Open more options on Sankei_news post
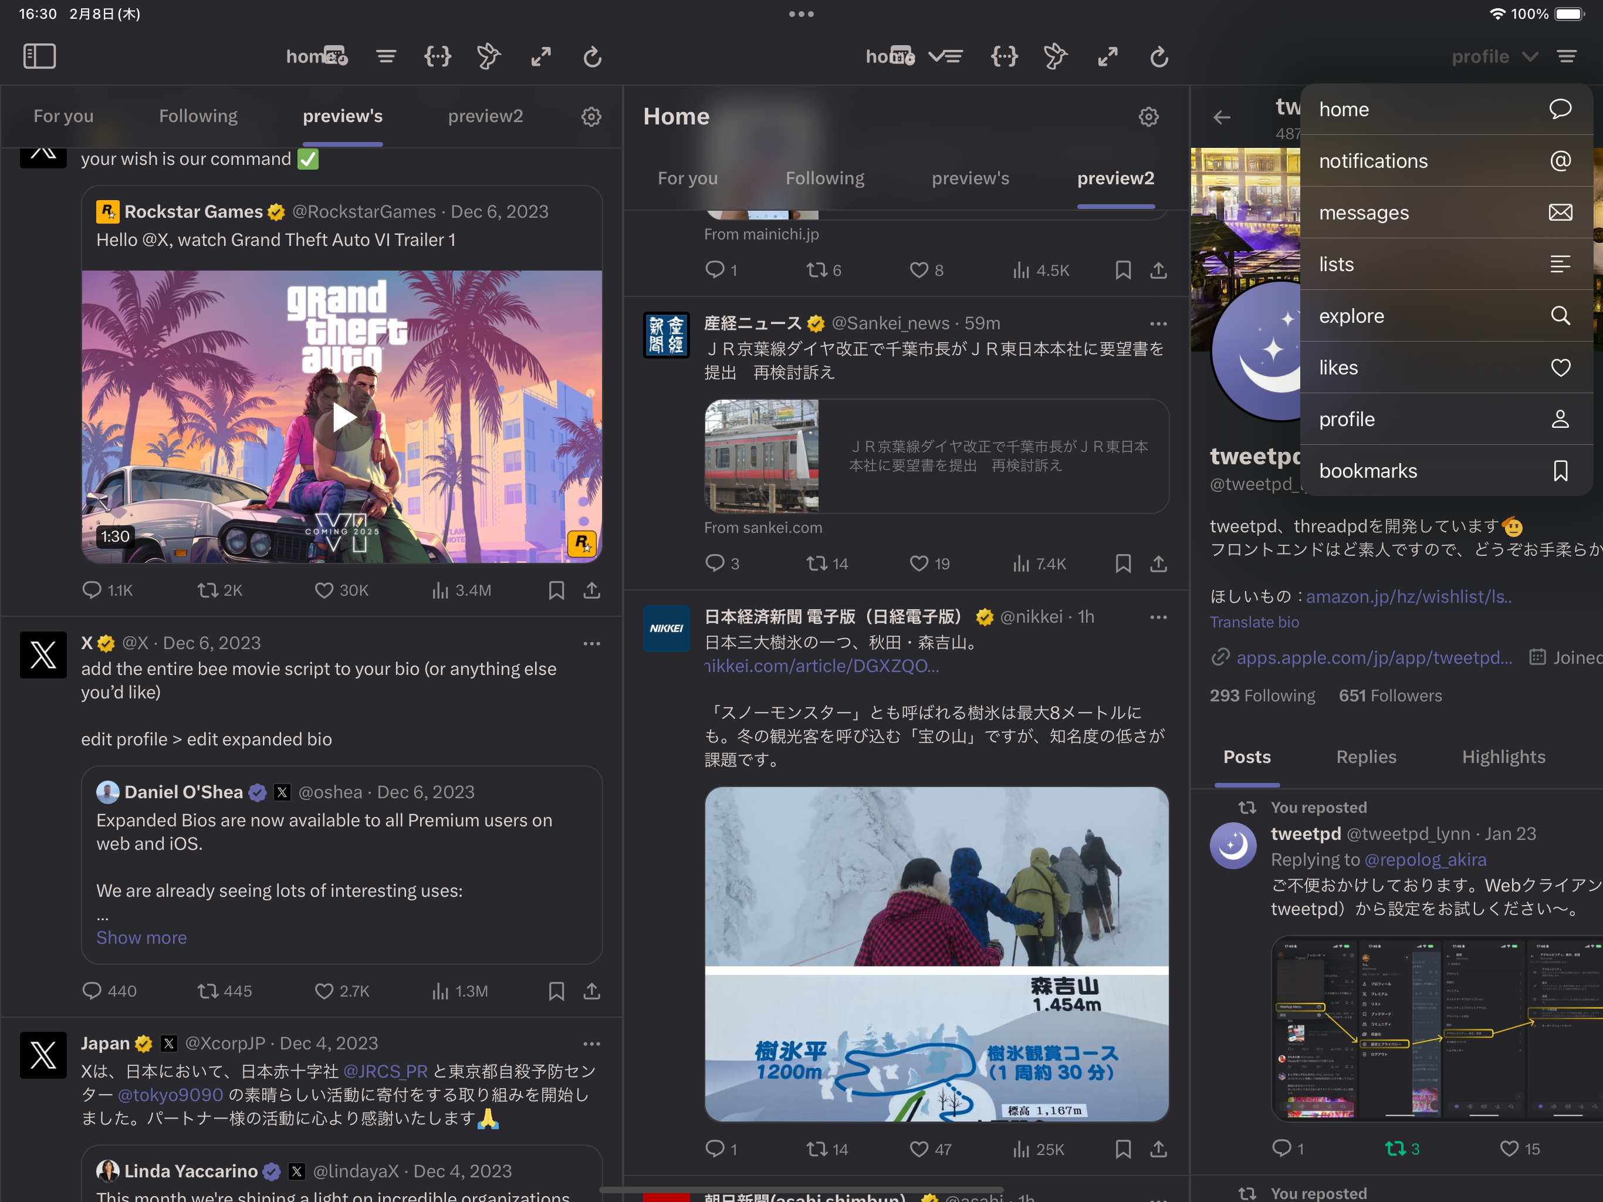The height and width of the screenshot is (1202, 1603). [1158, 324]
